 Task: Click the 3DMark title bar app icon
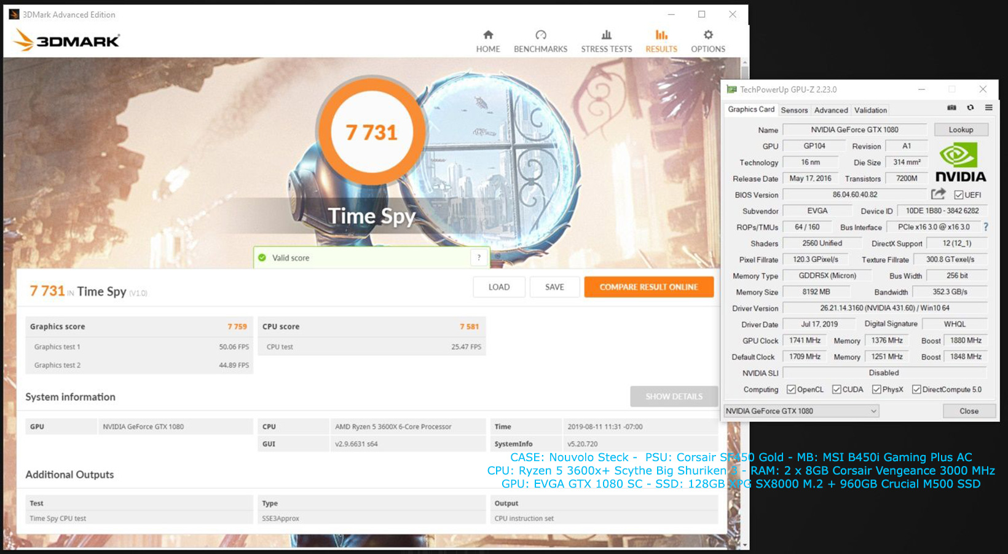(x=14, y=14)
